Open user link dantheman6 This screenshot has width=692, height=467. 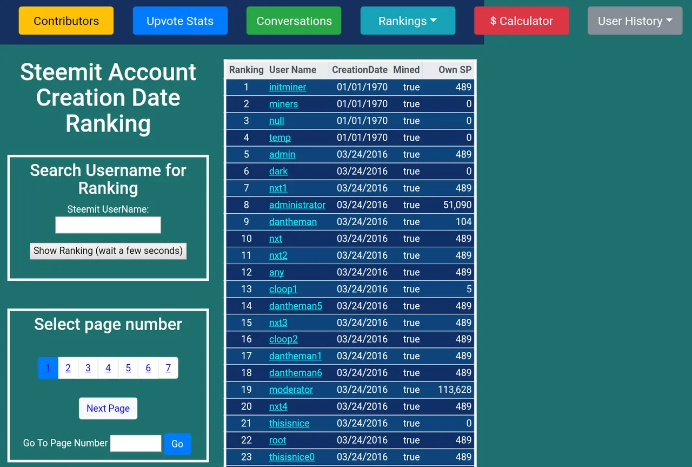coord(296,373)
